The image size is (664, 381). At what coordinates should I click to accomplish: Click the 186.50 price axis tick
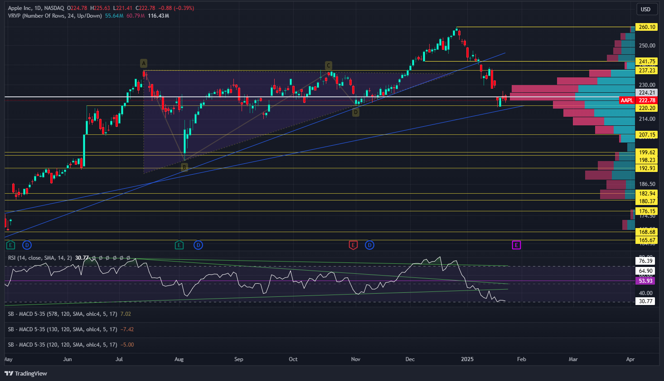(x=647, y=184)
